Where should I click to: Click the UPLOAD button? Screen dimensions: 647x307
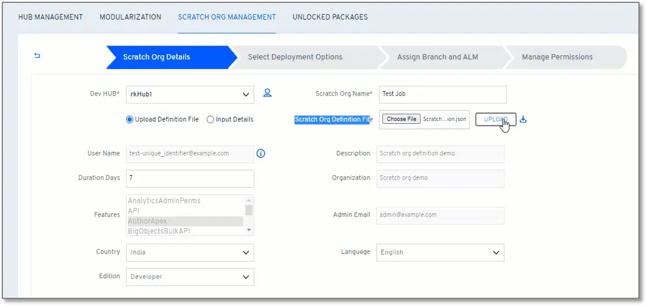coord(496,119)
